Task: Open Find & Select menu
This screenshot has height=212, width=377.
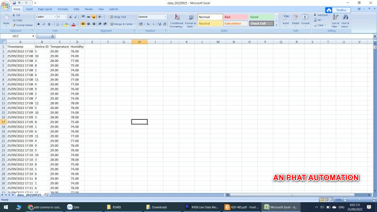Action: (345, 21)
